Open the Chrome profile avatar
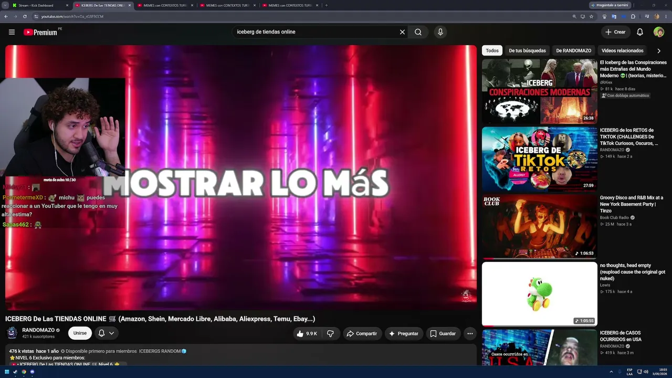Screen dimensions: 672x378 (x=656, y=16)
